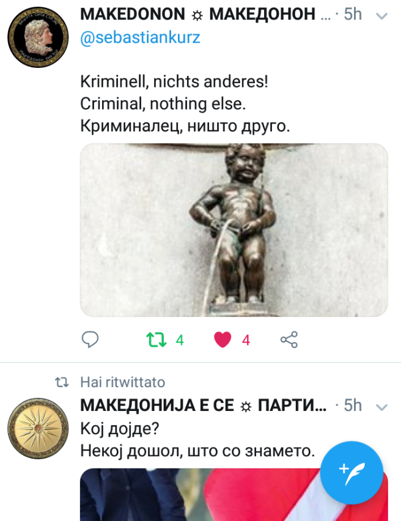Click the retweet count 4

coord(180,340)
